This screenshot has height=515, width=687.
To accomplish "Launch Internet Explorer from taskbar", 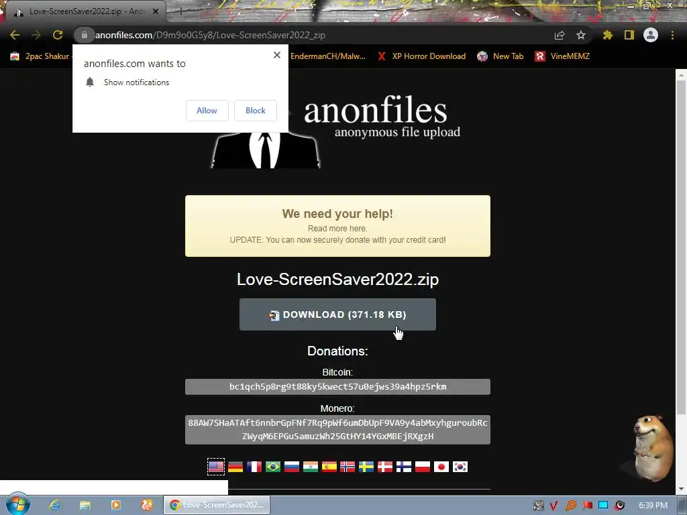I will click(54, 505).
